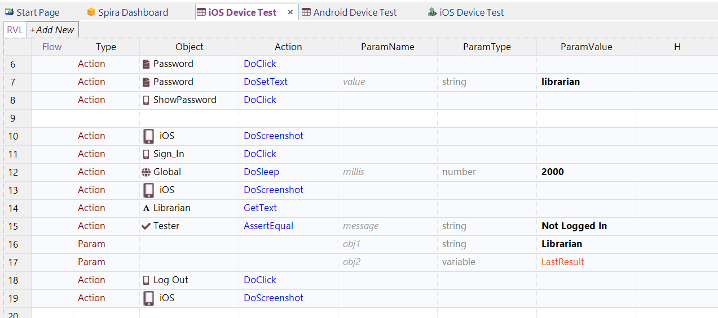Click the phone icon beside Sign_In
718x318 pixels.
click(147, 154)
